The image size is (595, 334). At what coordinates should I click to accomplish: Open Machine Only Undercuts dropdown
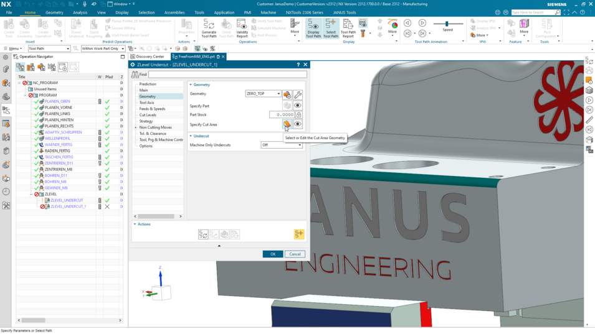coord(282,145)
